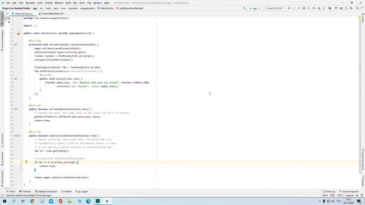Click the Windows Start button

click(5, 201)
